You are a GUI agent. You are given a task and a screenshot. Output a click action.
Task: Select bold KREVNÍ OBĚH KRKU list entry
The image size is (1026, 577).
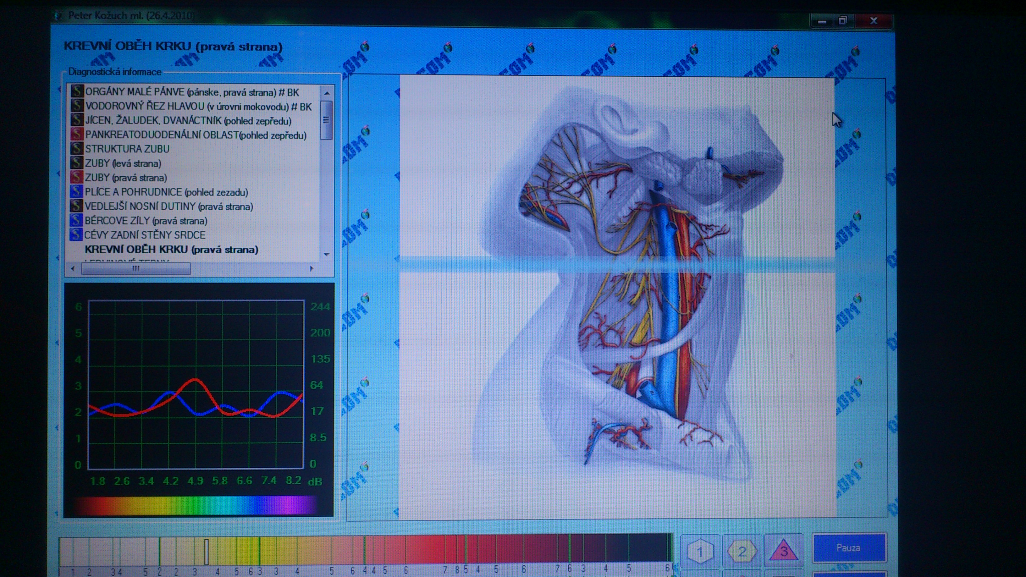point(172,250)
